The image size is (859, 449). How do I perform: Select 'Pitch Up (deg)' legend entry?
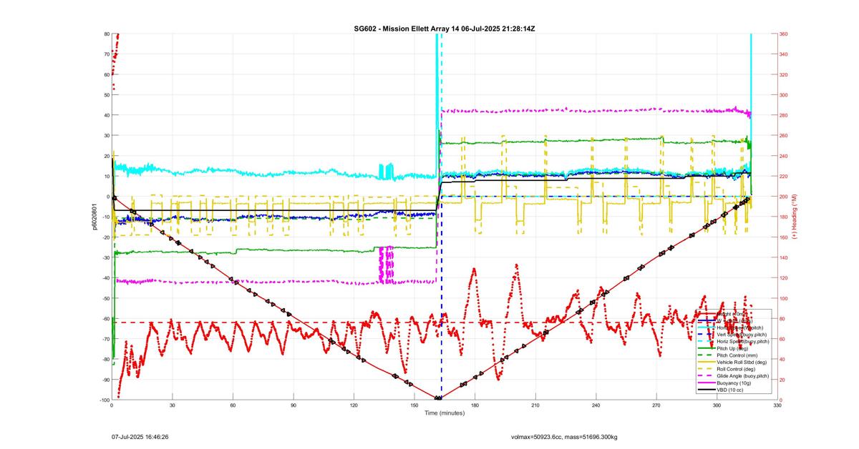coord(732,348)
